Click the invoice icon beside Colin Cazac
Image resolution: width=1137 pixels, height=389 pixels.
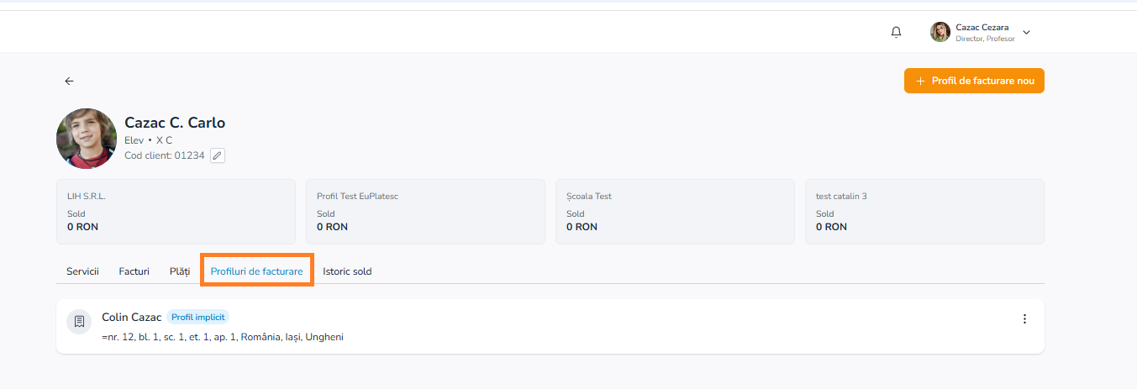click(79, 321)
